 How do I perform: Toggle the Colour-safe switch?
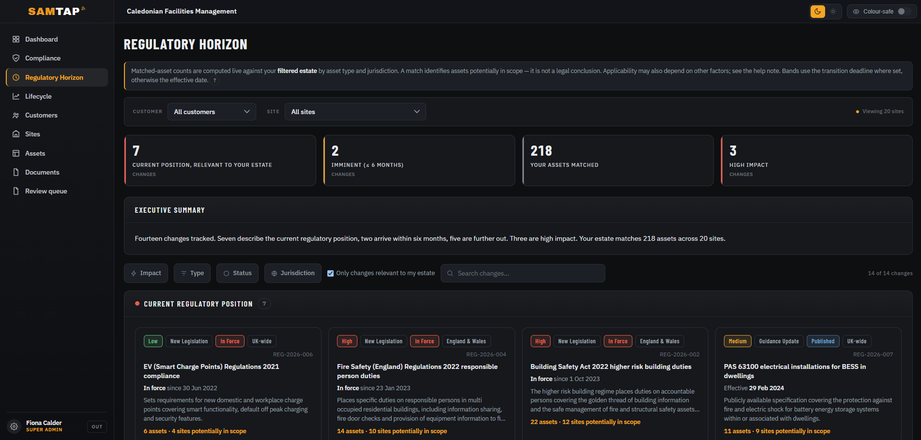(x=904, y=12)
